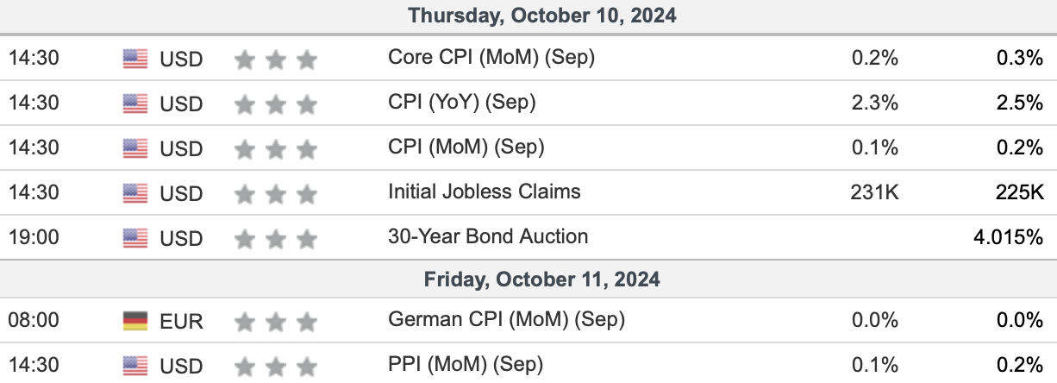1057x383 pixels.
Task: Click the 19:00 time cell
Action: coord(34,237)
